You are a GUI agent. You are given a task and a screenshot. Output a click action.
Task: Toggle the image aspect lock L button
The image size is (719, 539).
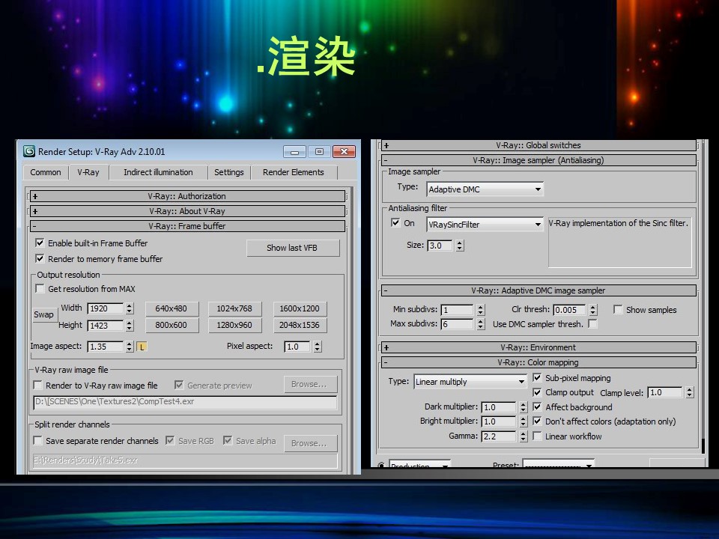point(142,347)
